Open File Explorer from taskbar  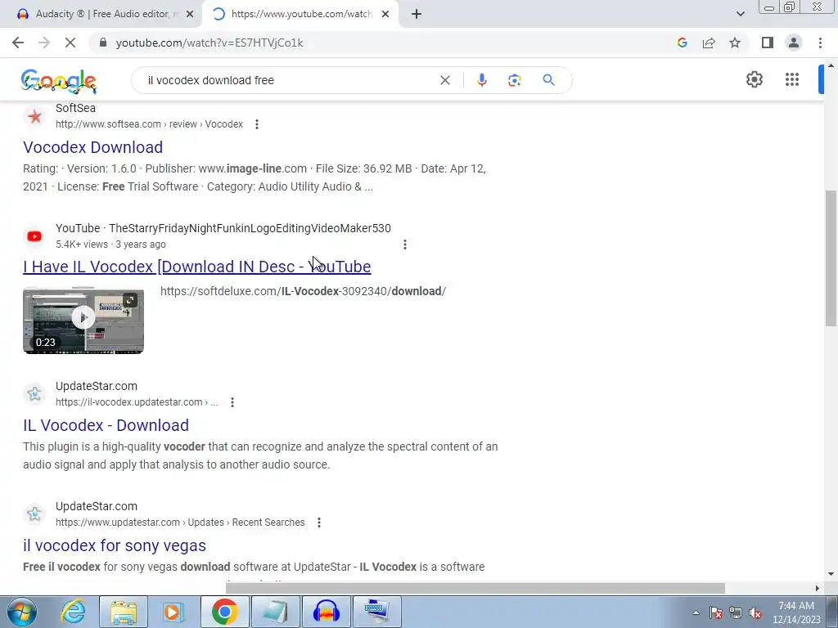pyautogui.click(x=124, y=612)
